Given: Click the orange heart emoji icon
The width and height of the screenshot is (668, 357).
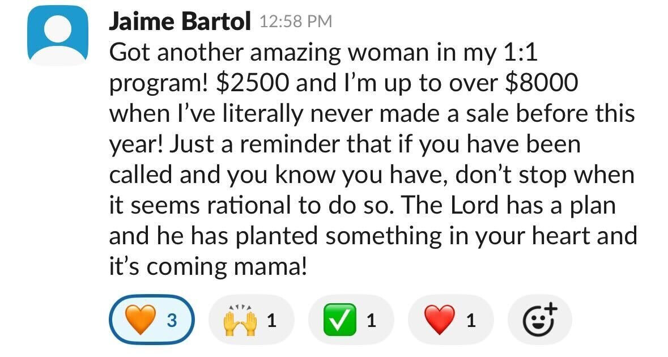Looking at the screenshot, I should [140, 320].
